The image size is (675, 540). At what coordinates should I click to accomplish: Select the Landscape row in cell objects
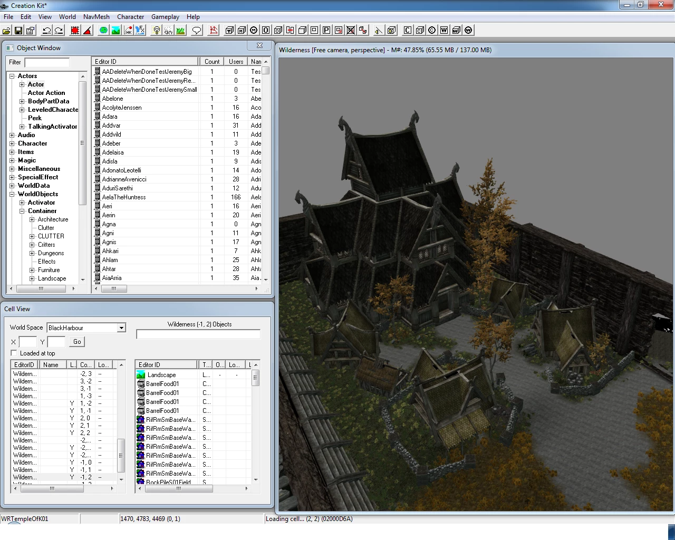pos(161,375)
